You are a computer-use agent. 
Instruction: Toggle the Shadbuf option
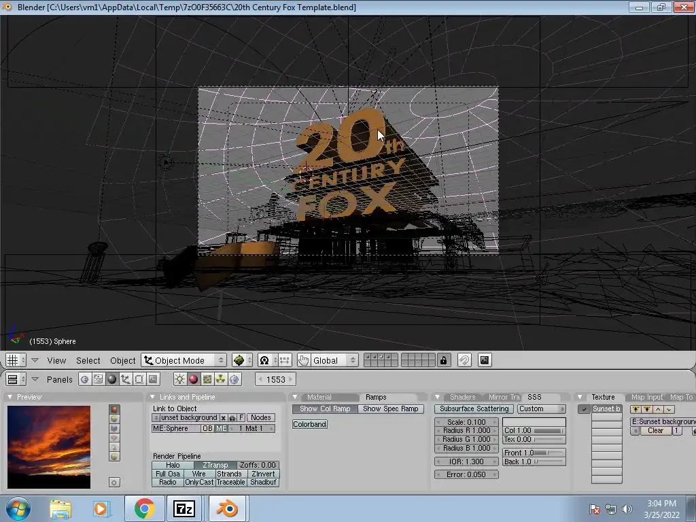[x=263, y=482]
